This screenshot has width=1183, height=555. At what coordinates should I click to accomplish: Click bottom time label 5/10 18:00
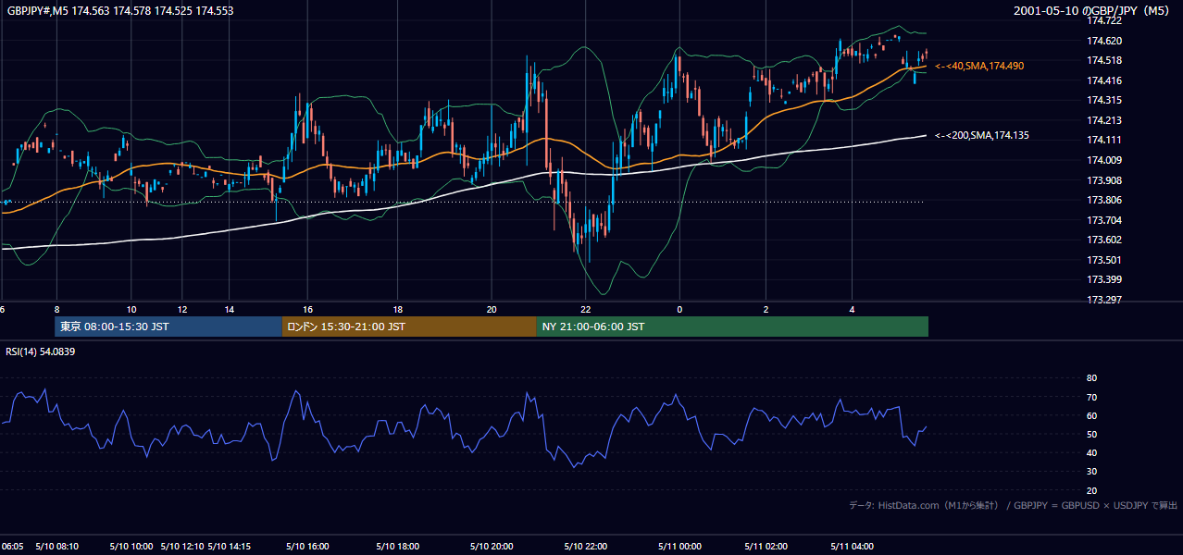[398, 547]
